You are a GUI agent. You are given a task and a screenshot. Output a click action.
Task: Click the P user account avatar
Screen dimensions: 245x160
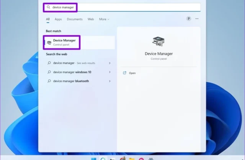point(189,19)
